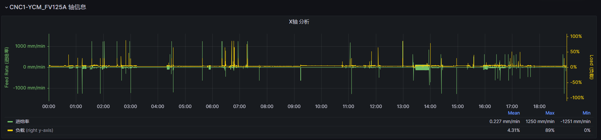Screen dimensions: 601x140
Task: Open the X轴 分析 panel title menu
Action: (x=299, y=22)
